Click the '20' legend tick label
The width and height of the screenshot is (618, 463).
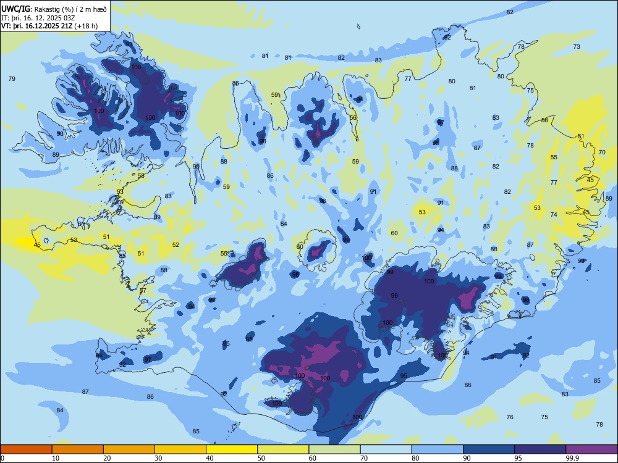pos(107,458)
